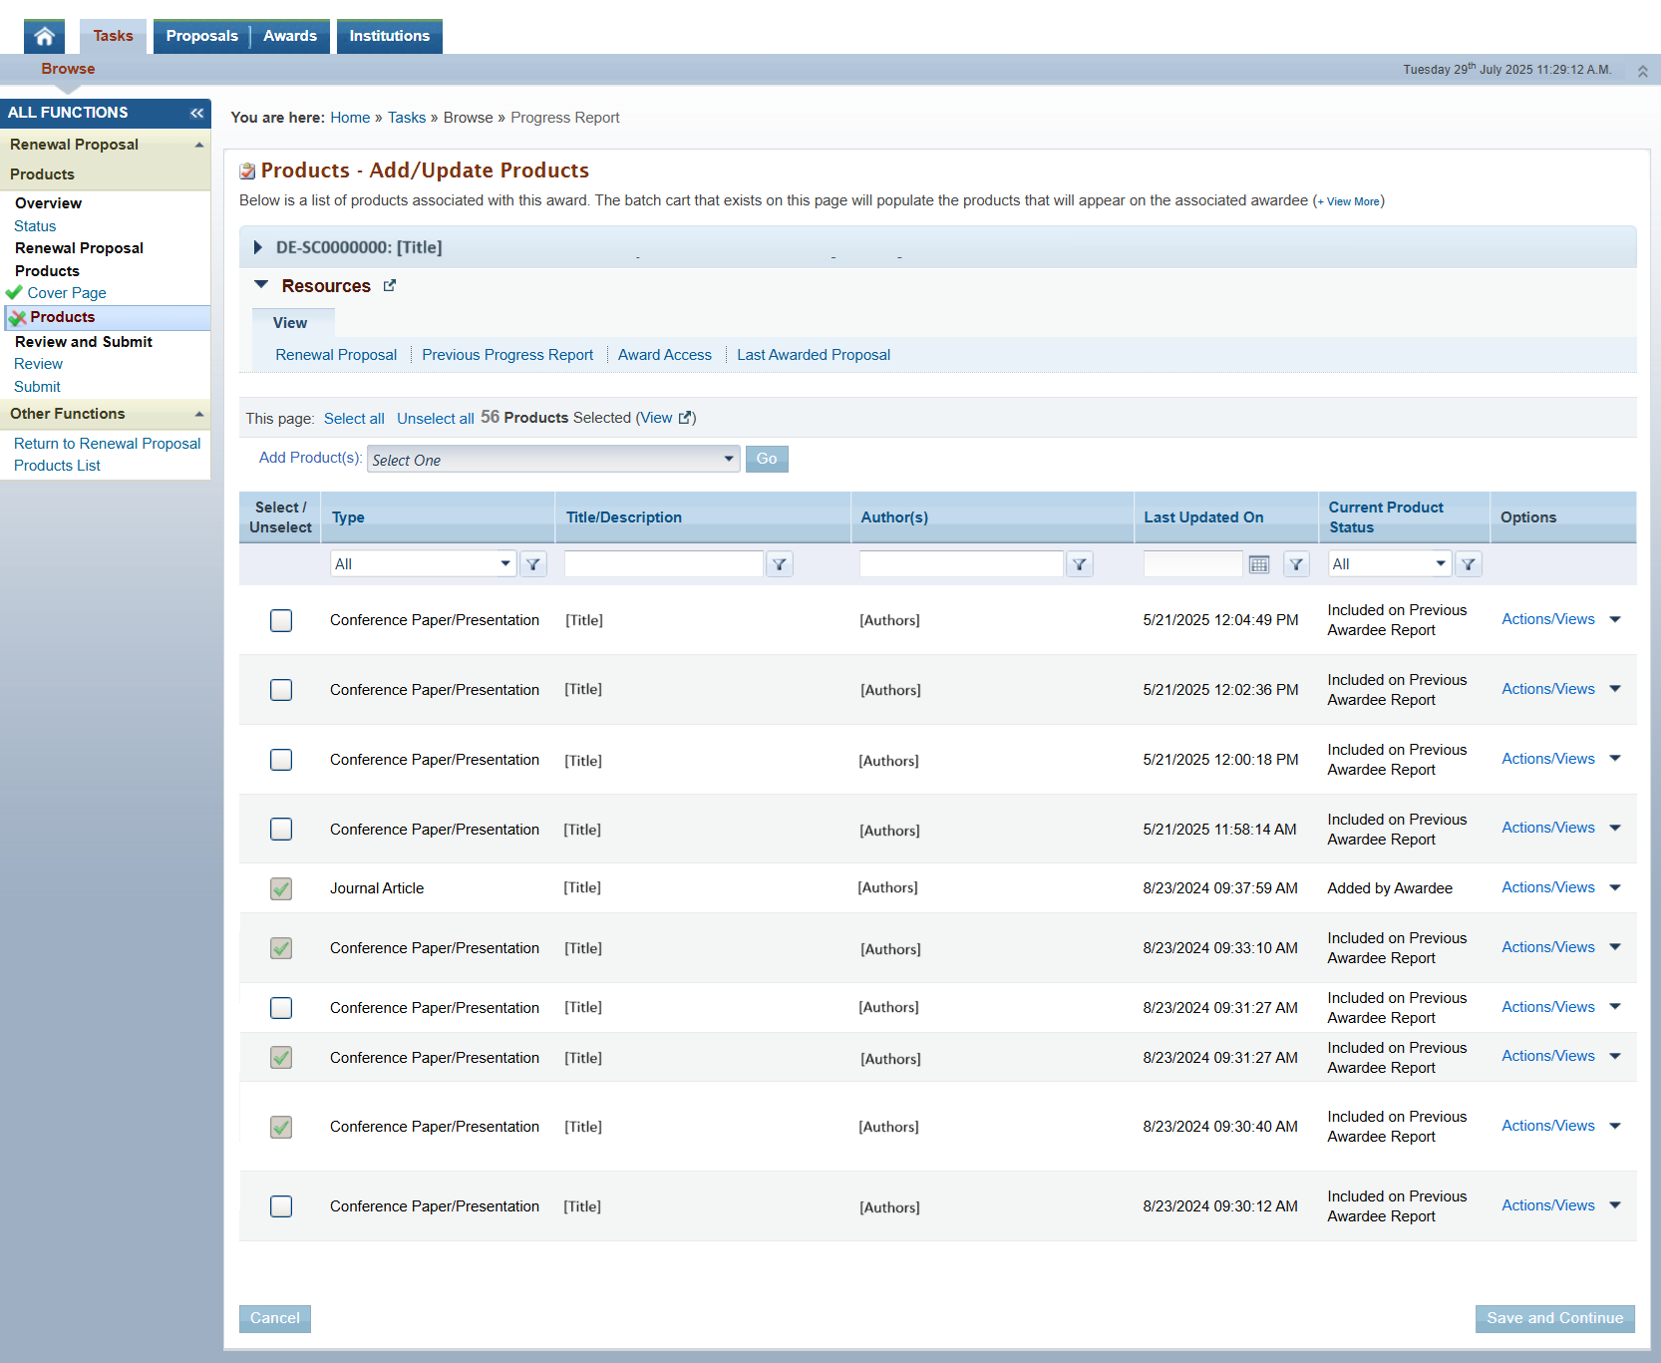
Task: Click the Home icon tab
Action: [x=44, y=37]
